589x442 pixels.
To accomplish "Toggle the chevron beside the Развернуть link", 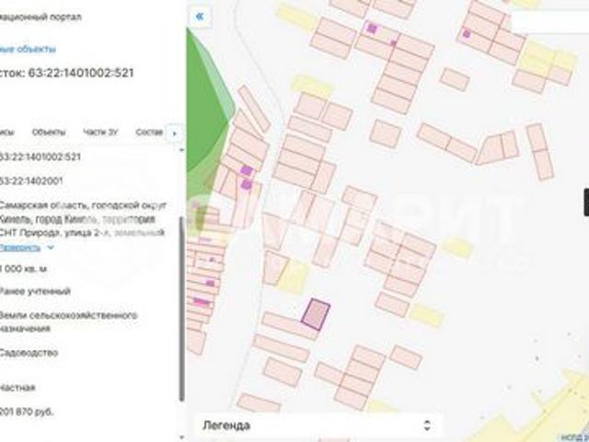I will pos(51,247).
